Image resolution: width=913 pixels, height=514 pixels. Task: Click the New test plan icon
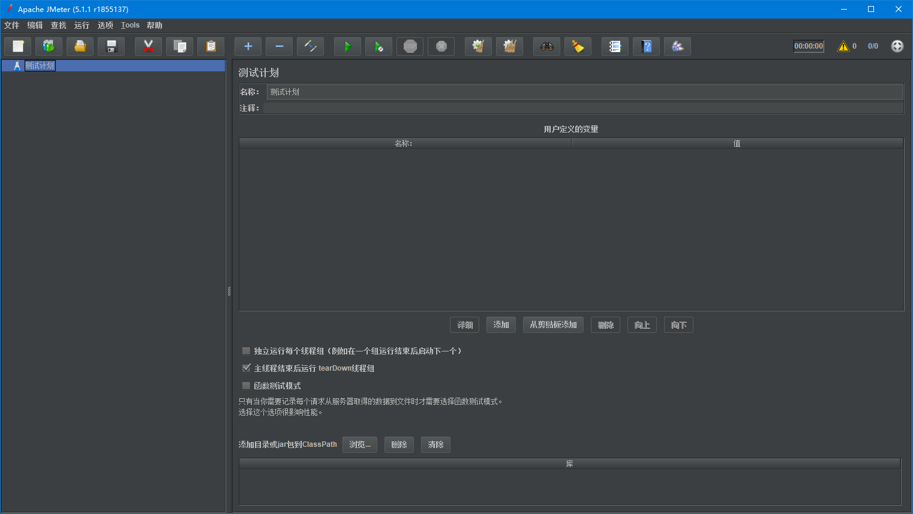(x=18, y=46)
